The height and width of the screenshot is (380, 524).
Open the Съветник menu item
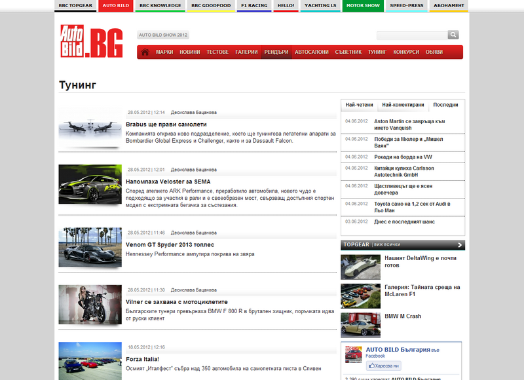coord(348,52)
